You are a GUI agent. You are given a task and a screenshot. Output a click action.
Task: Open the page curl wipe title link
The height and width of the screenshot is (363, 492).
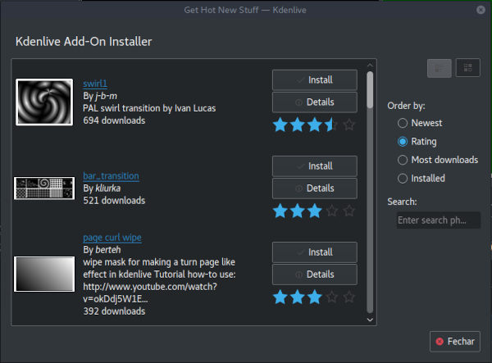click(x=112, y=238)
